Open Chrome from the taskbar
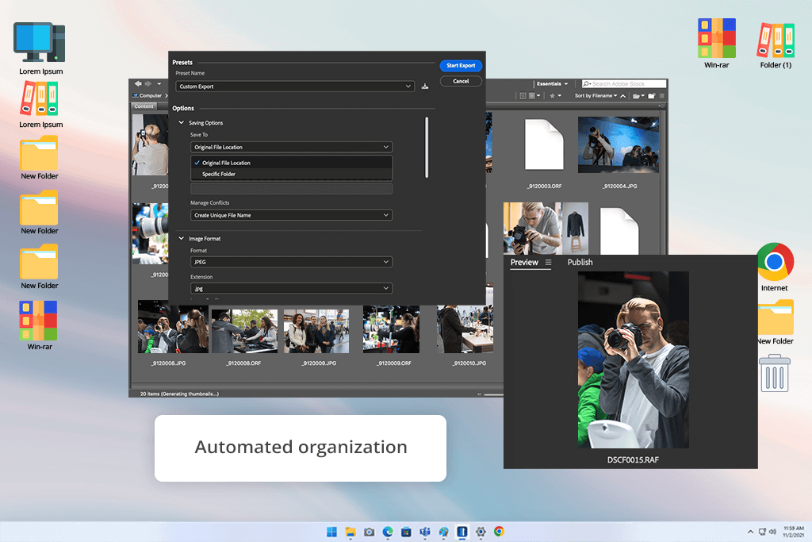 point(500,532)
